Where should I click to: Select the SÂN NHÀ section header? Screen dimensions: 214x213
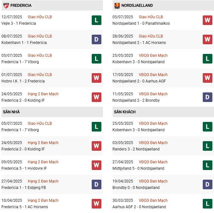(x=12, y=112)
